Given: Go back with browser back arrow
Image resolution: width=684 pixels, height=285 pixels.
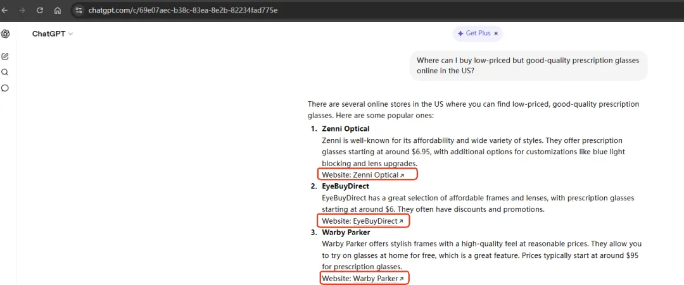Looking at the screenshot, I should (x=5, y=11).
